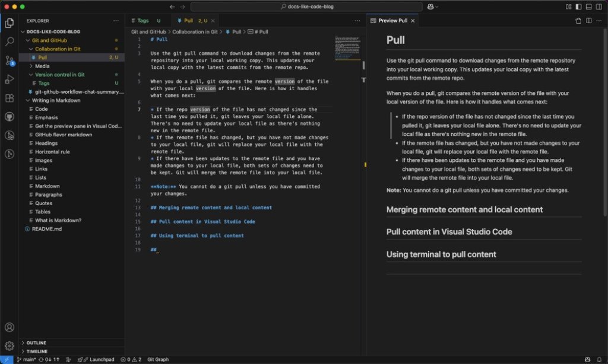Open the Horizontal rule file

tap(72, 152)
